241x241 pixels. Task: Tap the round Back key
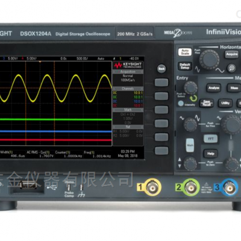[161, 69]
